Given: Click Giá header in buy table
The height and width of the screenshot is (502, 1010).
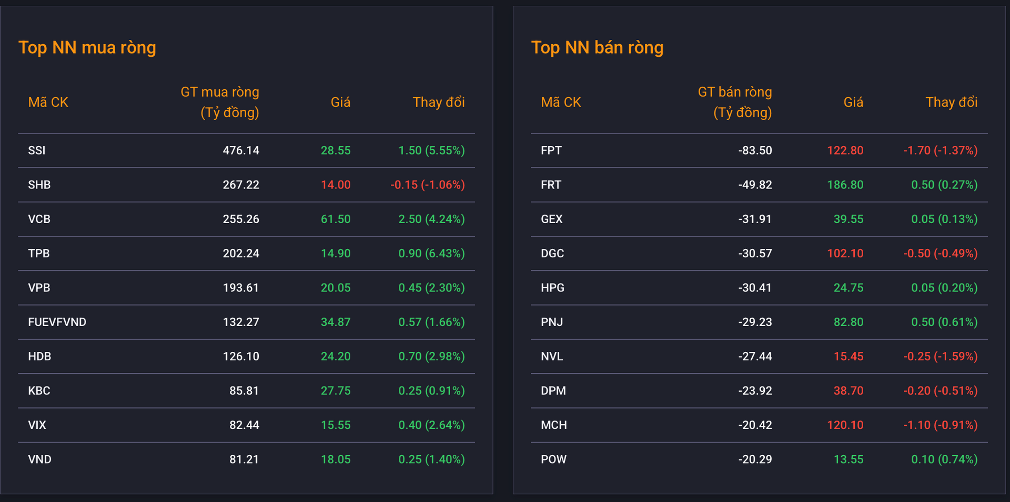Looking at the screenshot, I should pos(340,102).
